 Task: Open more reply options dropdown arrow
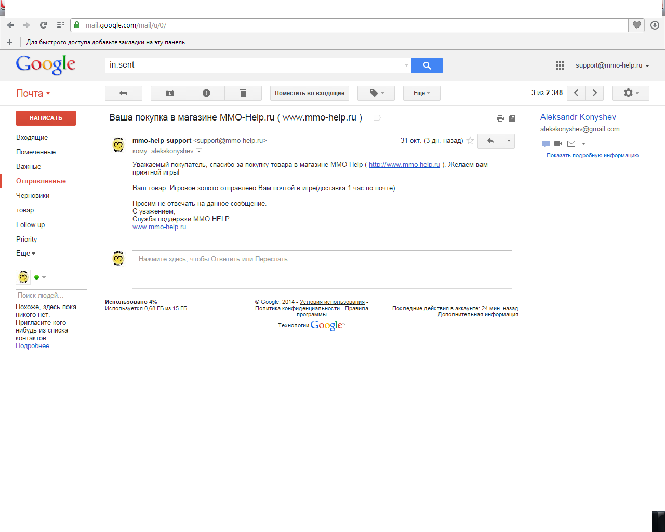(509, 141)
